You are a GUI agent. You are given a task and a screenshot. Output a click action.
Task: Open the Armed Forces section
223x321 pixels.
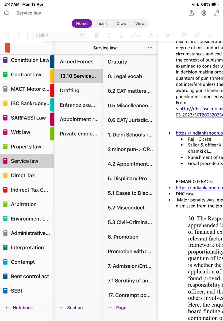[79, 62]
